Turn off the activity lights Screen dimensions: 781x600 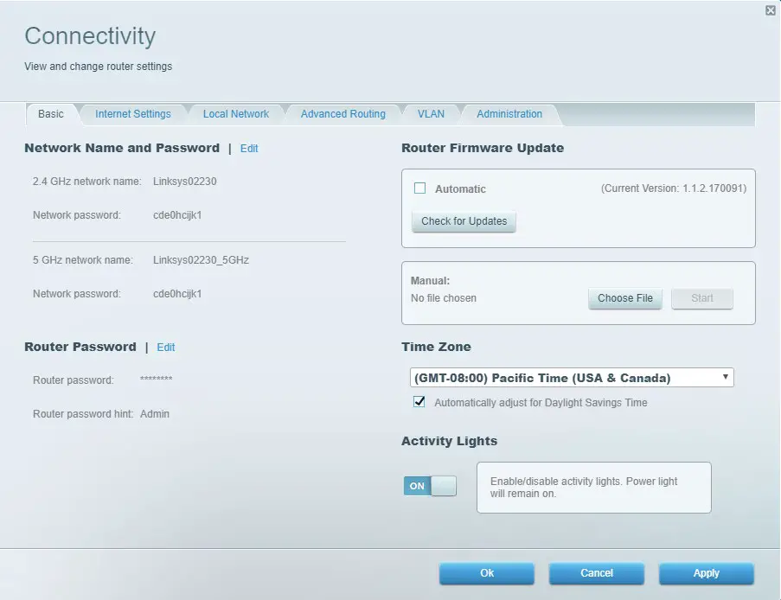(430, 485)
